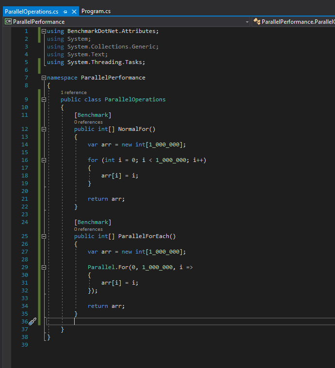Collapse the ParallelOperations class block
The width and height of the screenshot is (335, 368).
coord(44,99)
